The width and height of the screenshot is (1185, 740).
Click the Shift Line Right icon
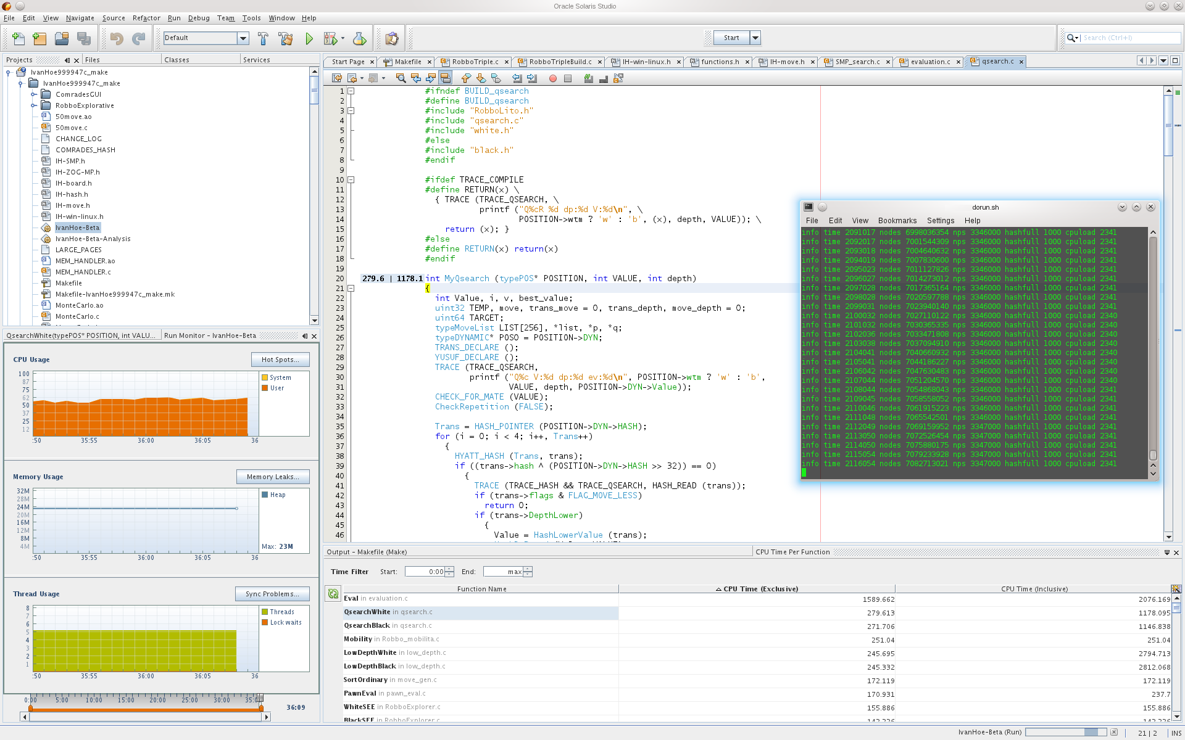(532, 78)
